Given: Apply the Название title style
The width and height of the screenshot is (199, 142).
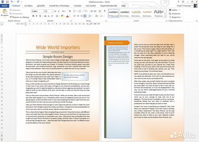Looking at the screenshot, I should tap(159, 14).
